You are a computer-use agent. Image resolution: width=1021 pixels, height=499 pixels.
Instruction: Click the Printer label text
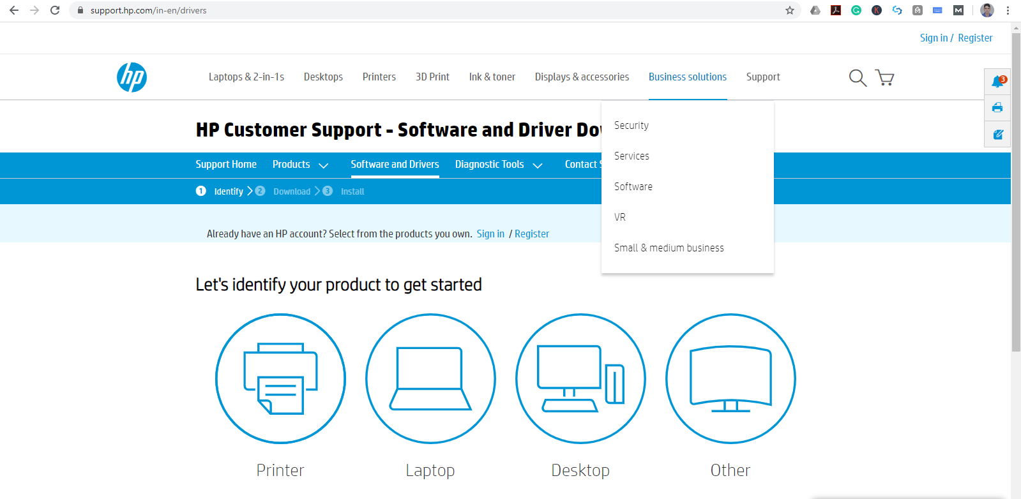(x=280, y=470)
